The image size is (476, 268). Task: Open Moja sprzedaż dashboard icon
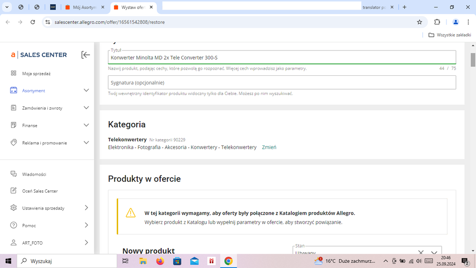tap(14, 73)
